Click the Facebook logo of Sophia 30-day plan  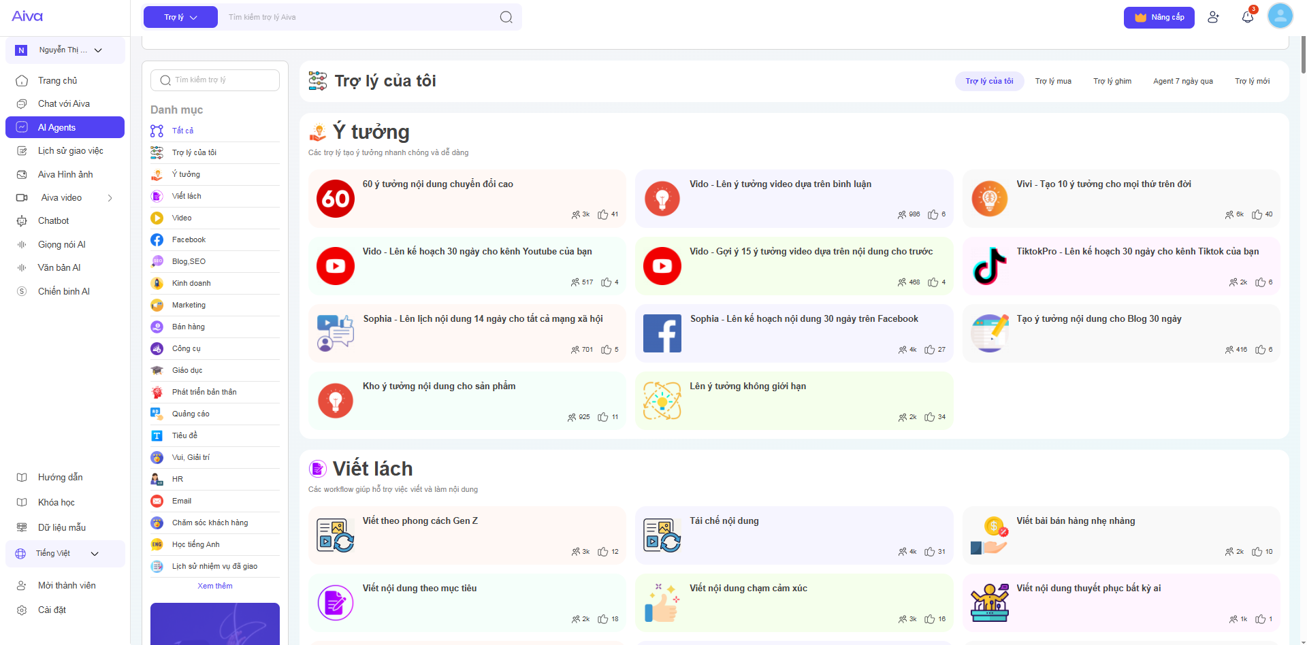click(662, 333)
